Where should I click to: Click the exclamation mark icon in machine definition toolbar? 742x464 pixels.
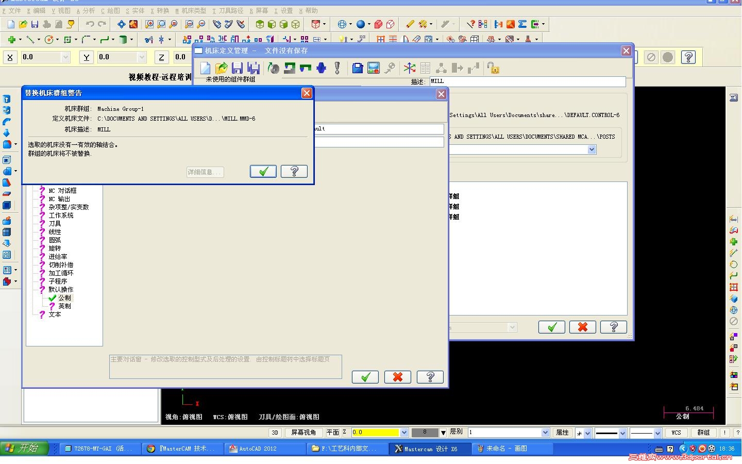(x=338, y=68)
